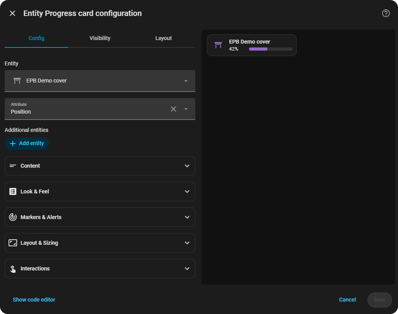The height and width of the screenshot is (314, 398).
Task: Click the EPB Demo cover preview title
Action: click(x=249, y=42)
